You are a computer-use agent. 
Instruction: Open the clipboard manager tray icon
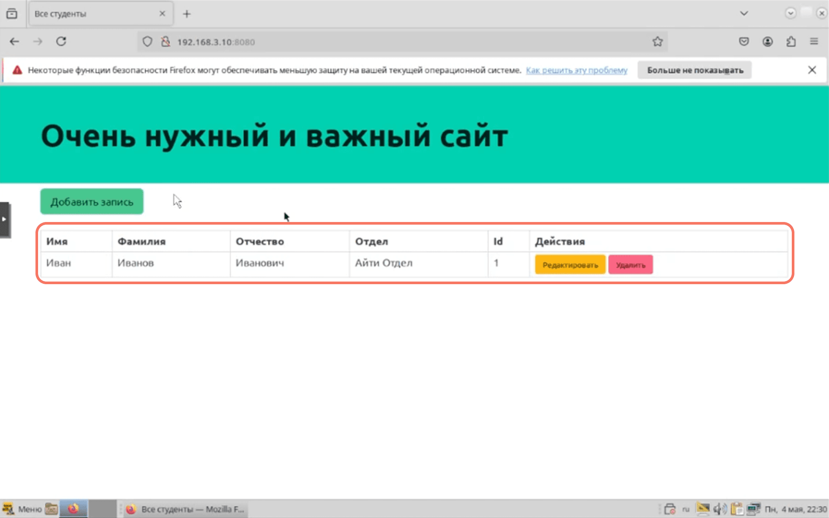(737, 509)
